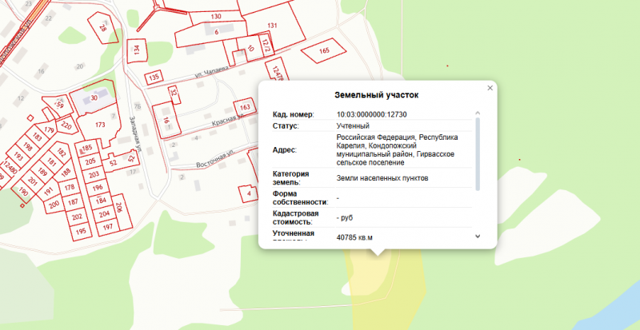Select parcel 181 on the map
The width and height of the screenshot is (640, 330).
point(51,162)
